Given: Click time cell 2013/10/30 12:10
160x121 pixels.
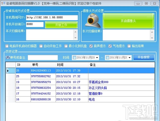Looking at the screenshot, I should tap(72, 99).
